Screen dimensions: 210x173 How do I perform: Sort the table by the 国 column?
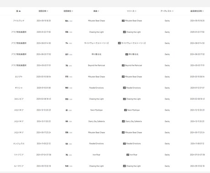(19, 11)
